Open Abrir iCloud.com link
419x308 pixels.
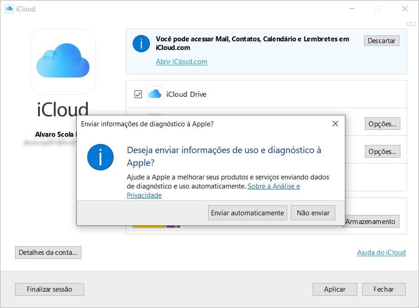pyautogui.click(x=181, y=62)
